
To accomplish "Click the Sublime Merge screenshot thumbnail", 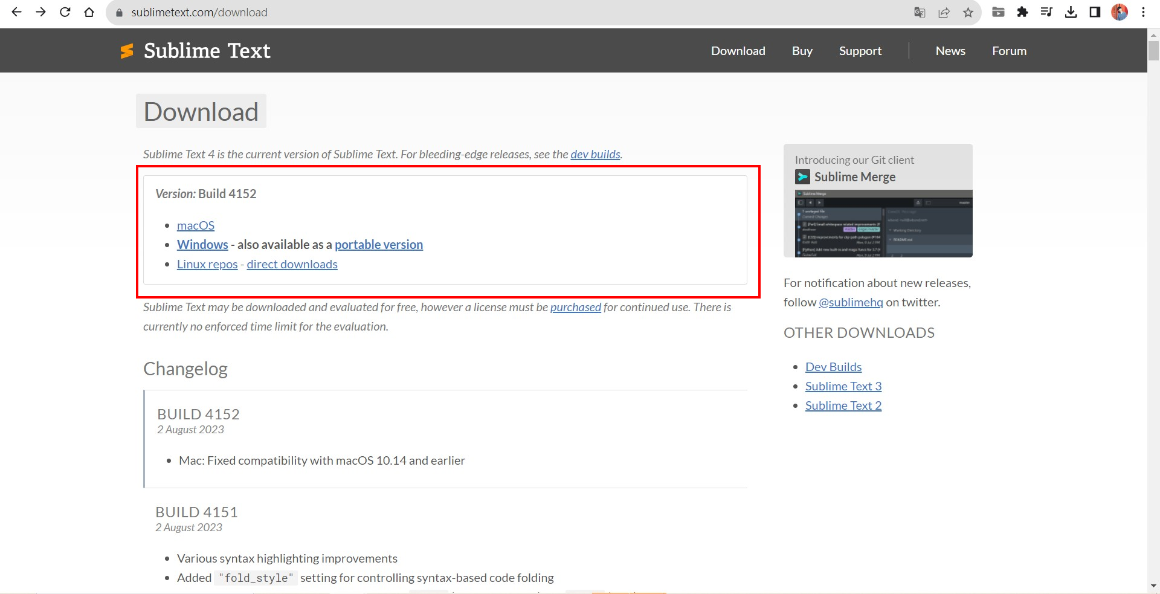I will 883,224.
